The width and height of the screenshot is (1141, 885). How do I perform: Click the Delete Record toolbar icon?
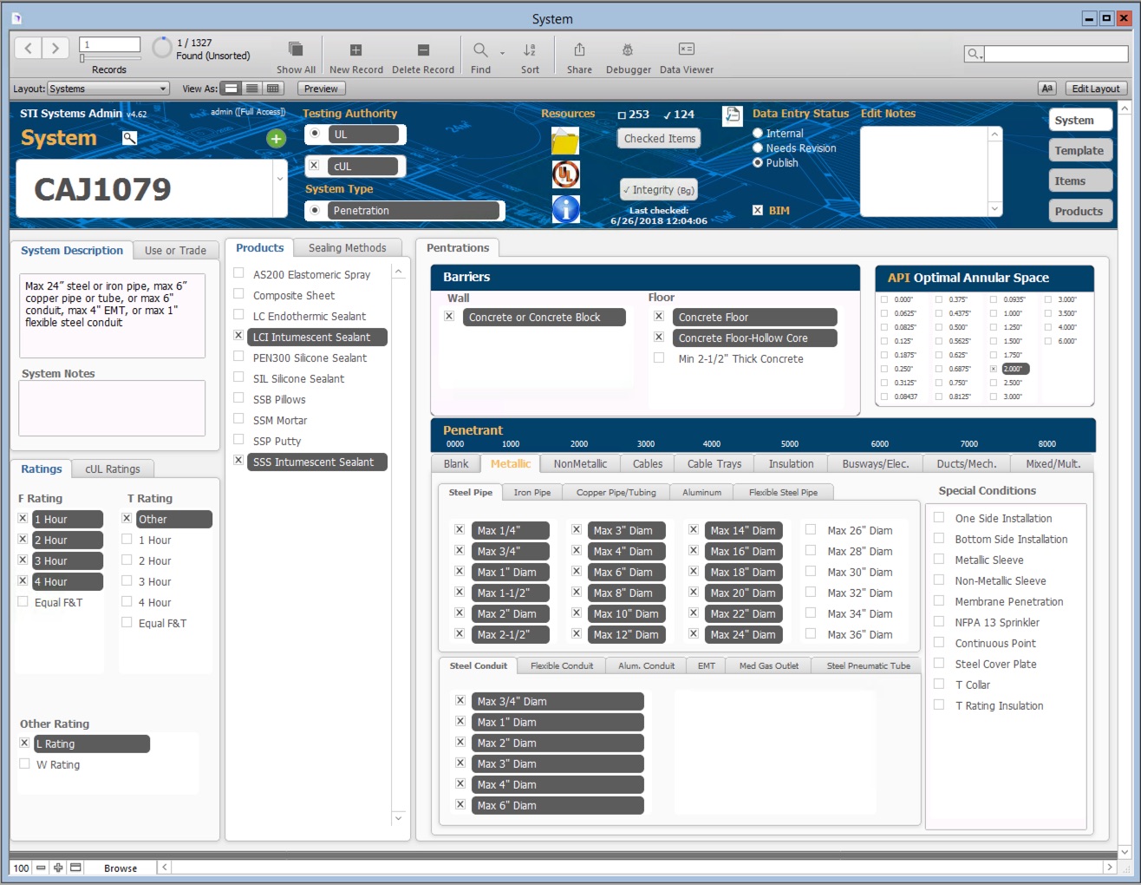(422, 50)
